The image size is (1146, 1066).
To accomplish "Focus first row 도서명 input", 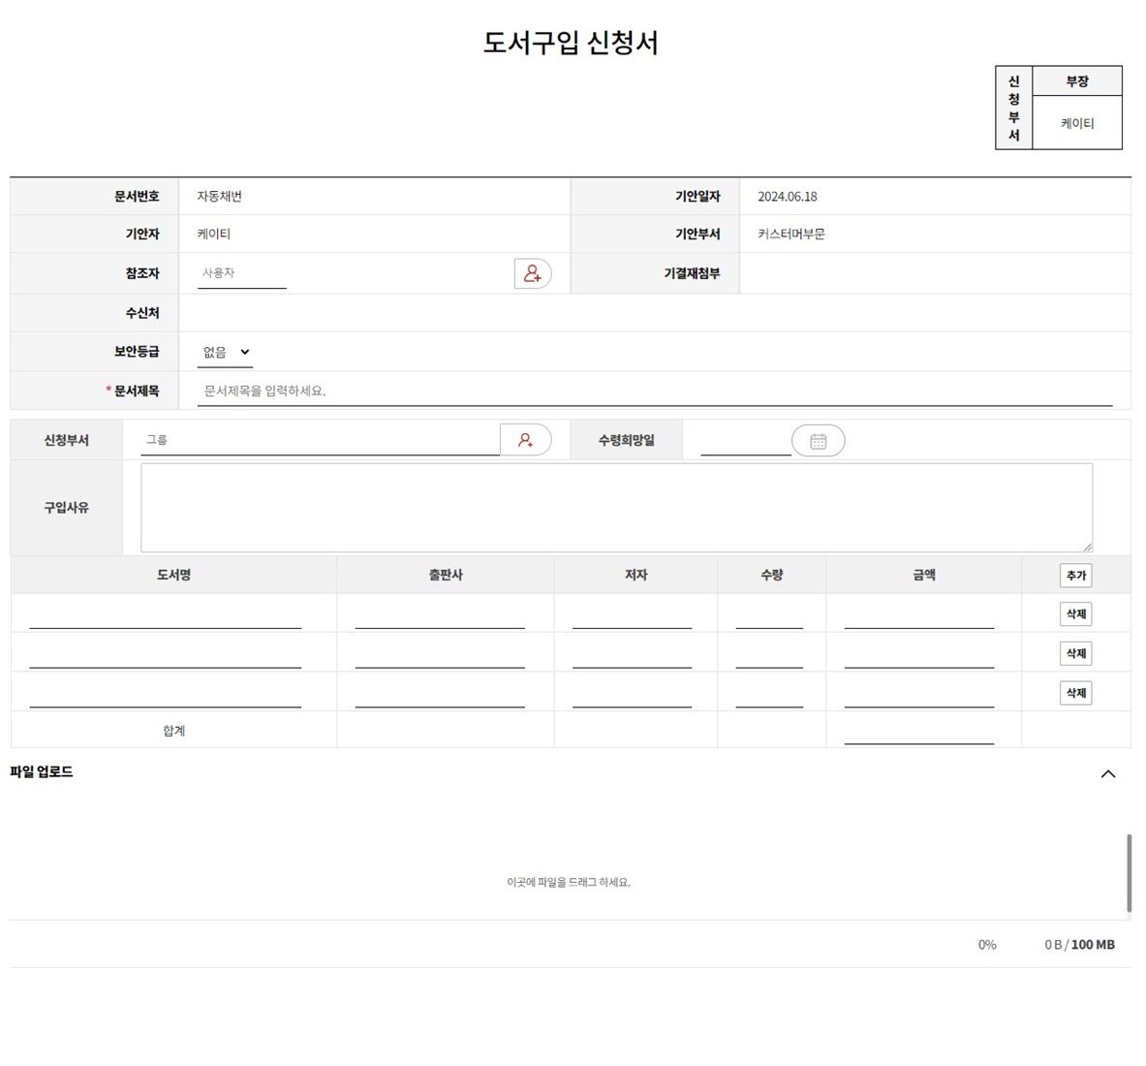I will click(x=166, y=614).
